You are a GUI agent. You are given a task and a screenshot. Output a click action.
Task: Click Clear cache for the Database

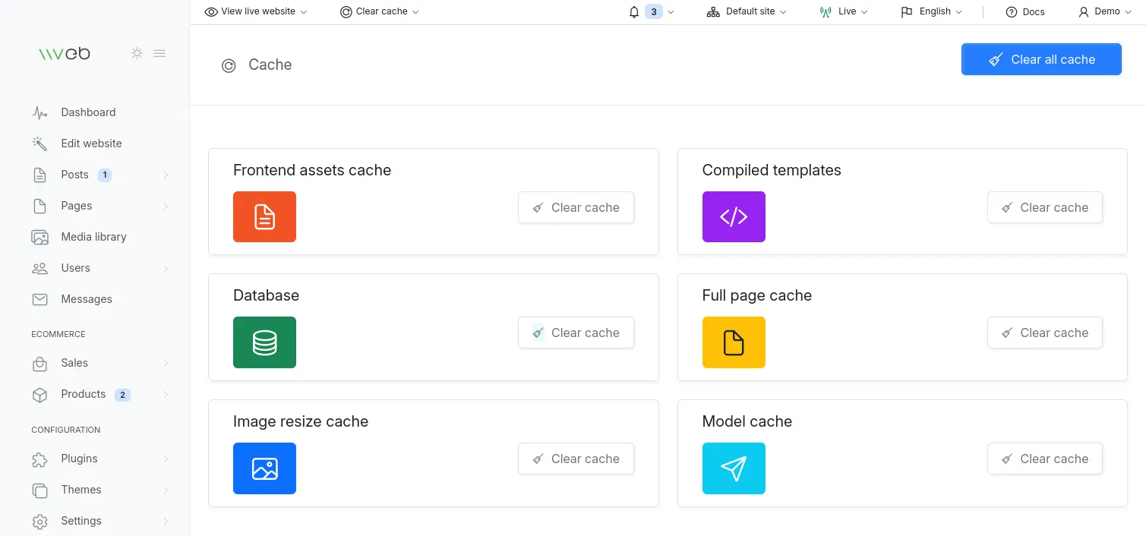point(576,332)
